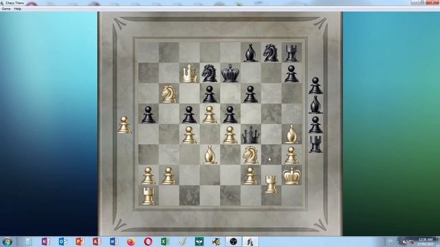Click the Chess Titans taskbar button
The width and height of the screenshot is (440, 247).
coord(250,242)
